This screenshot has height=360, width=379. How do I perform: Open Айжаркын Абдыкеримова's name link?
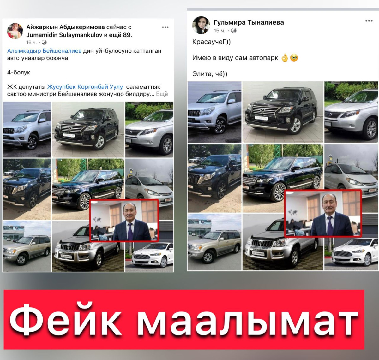pos(65,27)
